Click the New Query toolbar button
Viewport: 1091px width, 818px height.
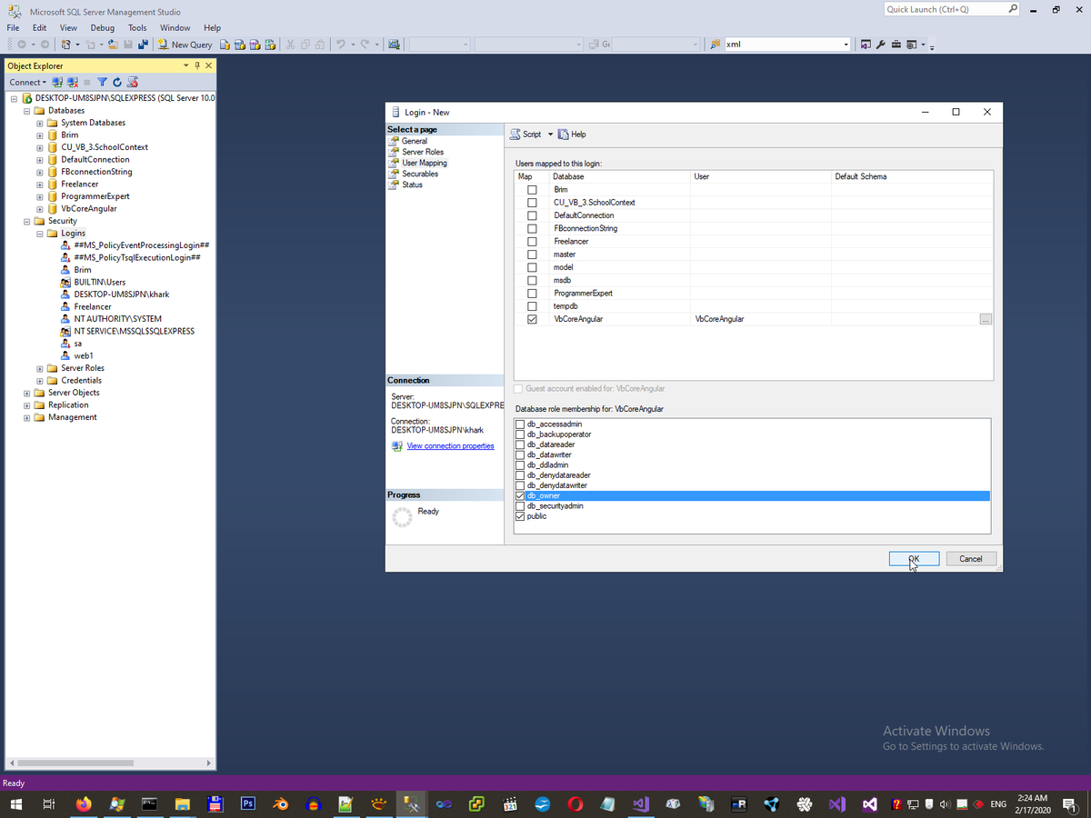tap(185, 45)
